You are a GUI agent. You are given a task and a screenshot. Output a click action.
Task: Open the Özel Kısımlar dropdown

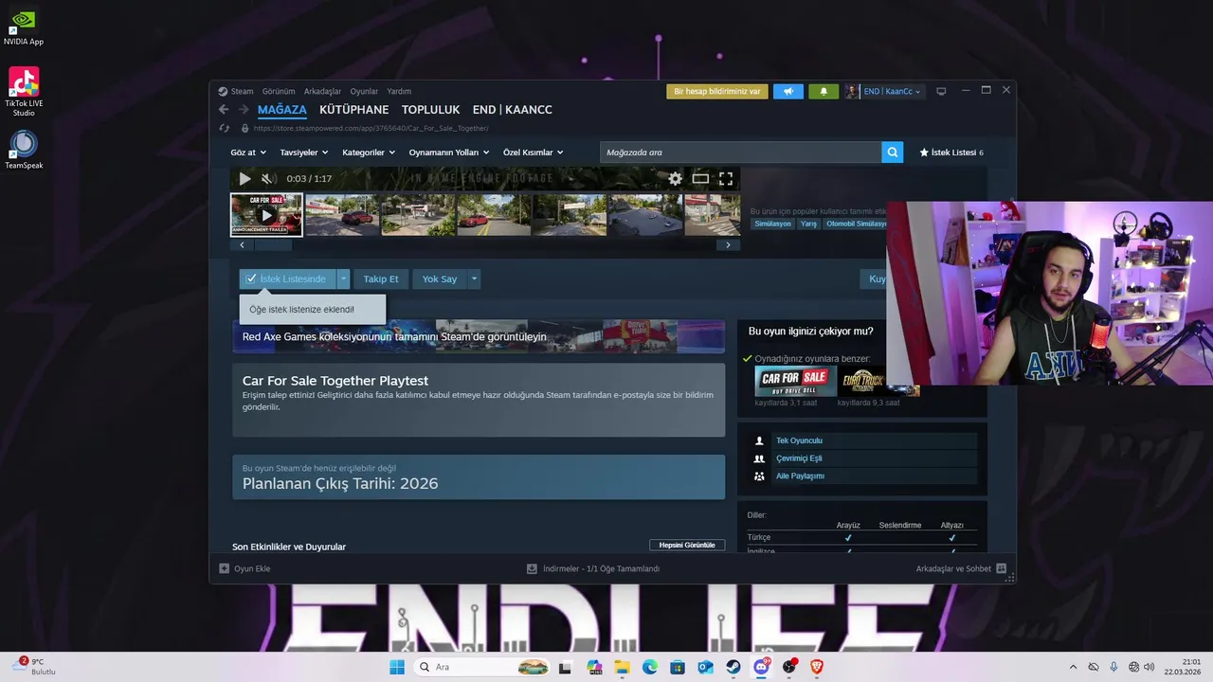point(534,153)
